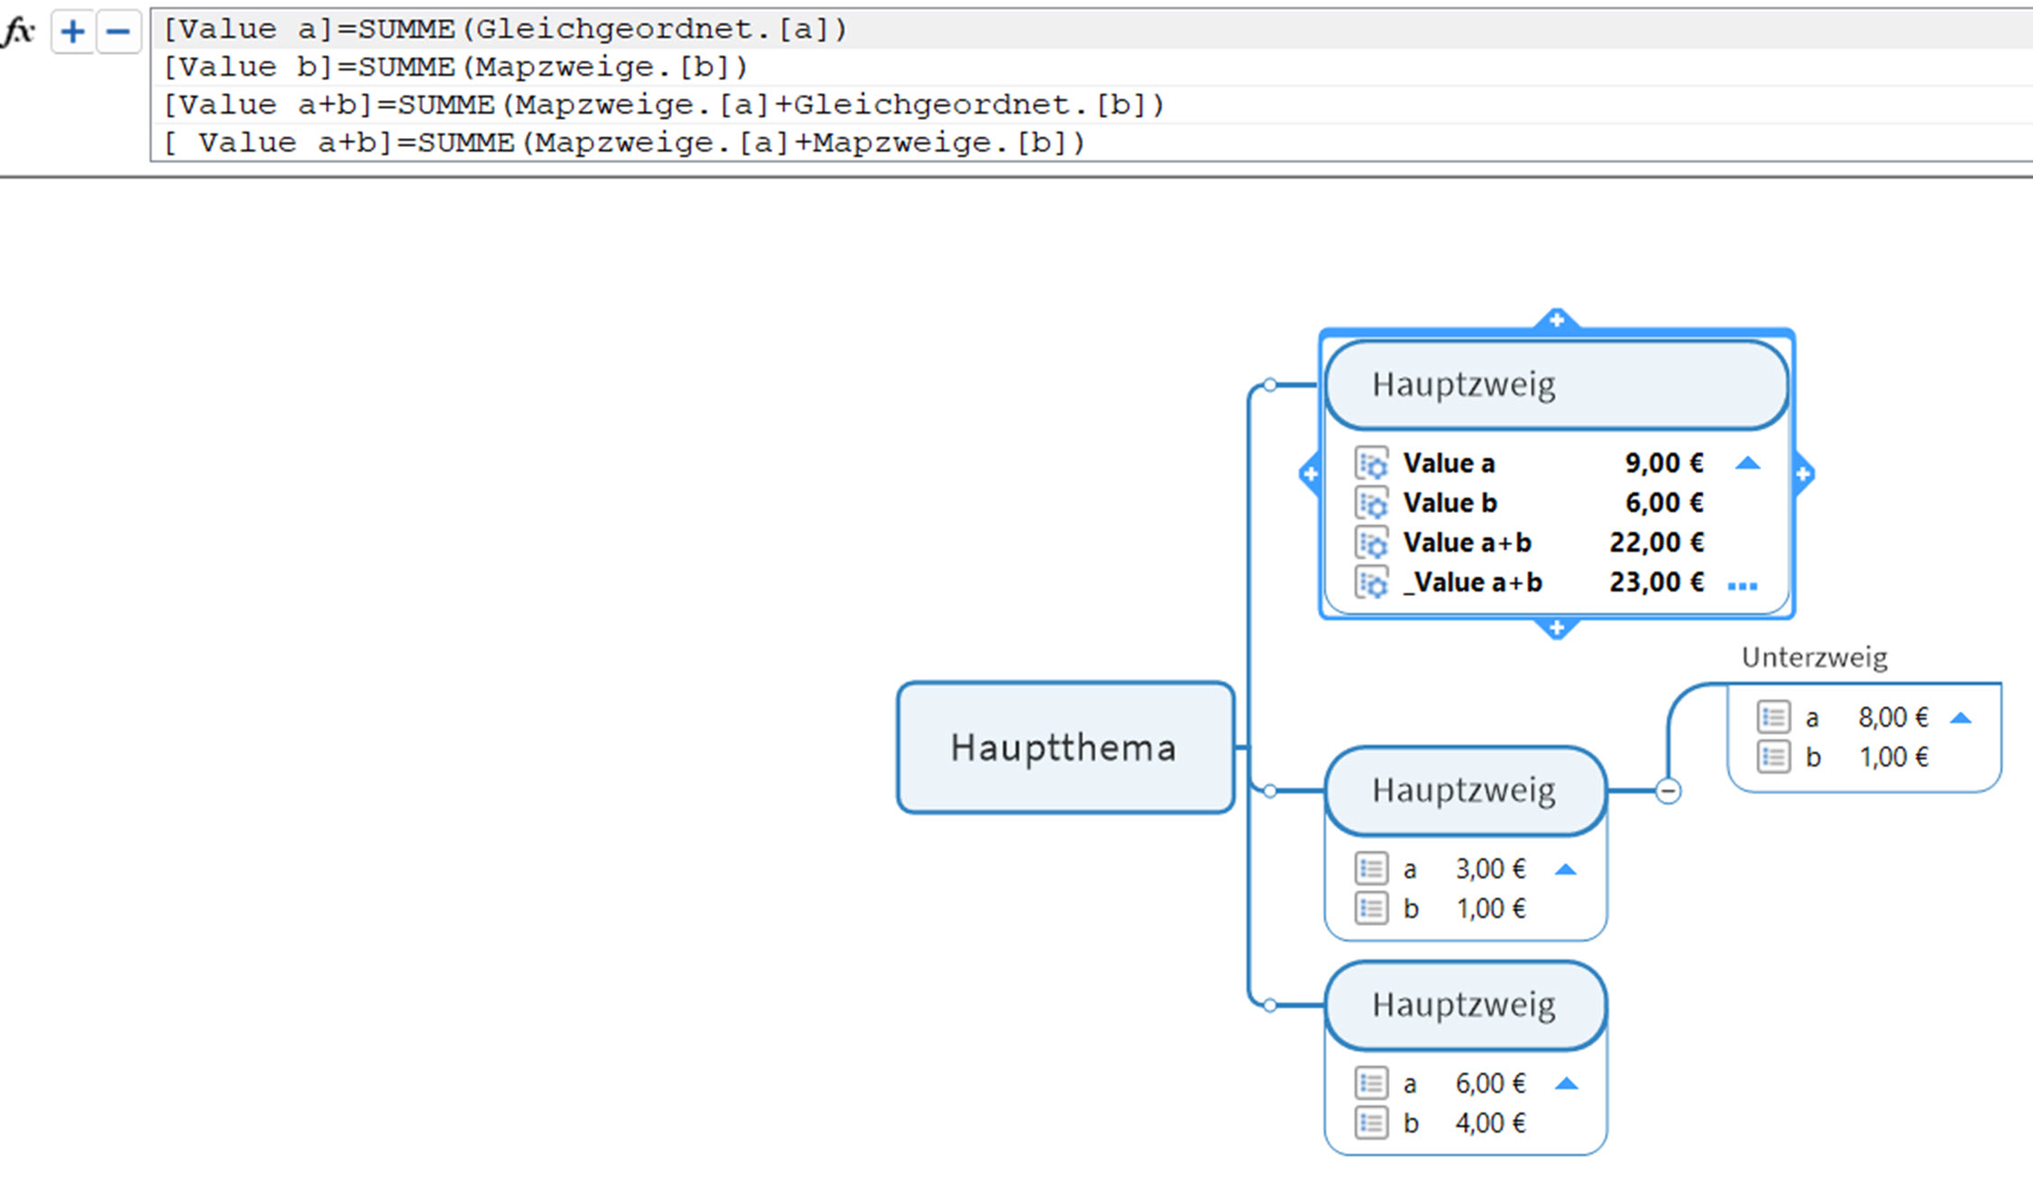Click calculated property icon beside Value b
Viewport: 2033px width, 1192px height.
[1372, 504]
